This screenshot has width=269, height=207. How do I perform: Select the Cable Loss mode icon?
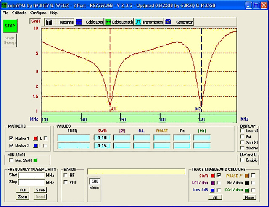(79, 22)
